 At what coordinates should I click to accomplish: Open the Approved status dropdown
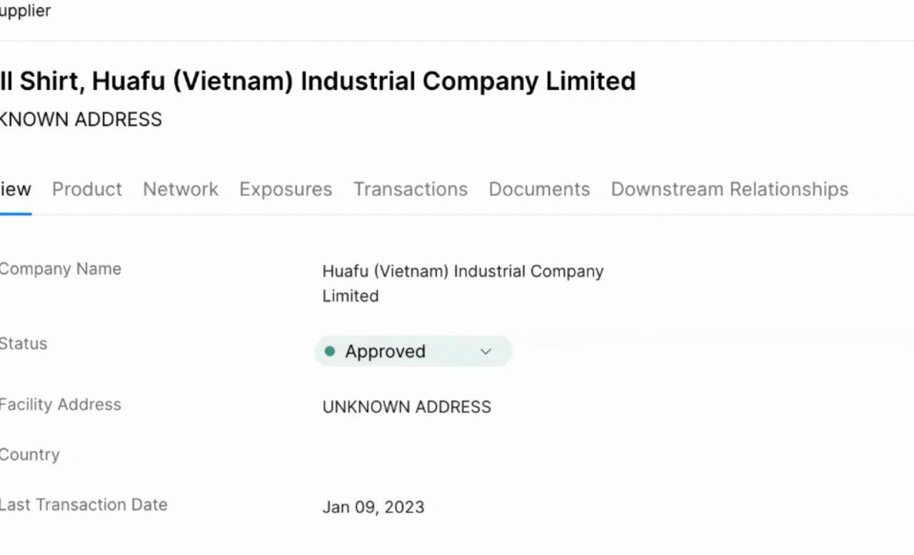[413, 351]
